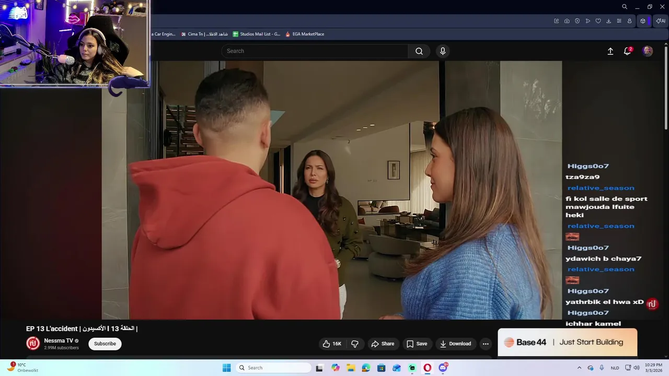The image size is (669, 376).
Task: Open the YouTube account avatar menu
Action: click(648, 51)
